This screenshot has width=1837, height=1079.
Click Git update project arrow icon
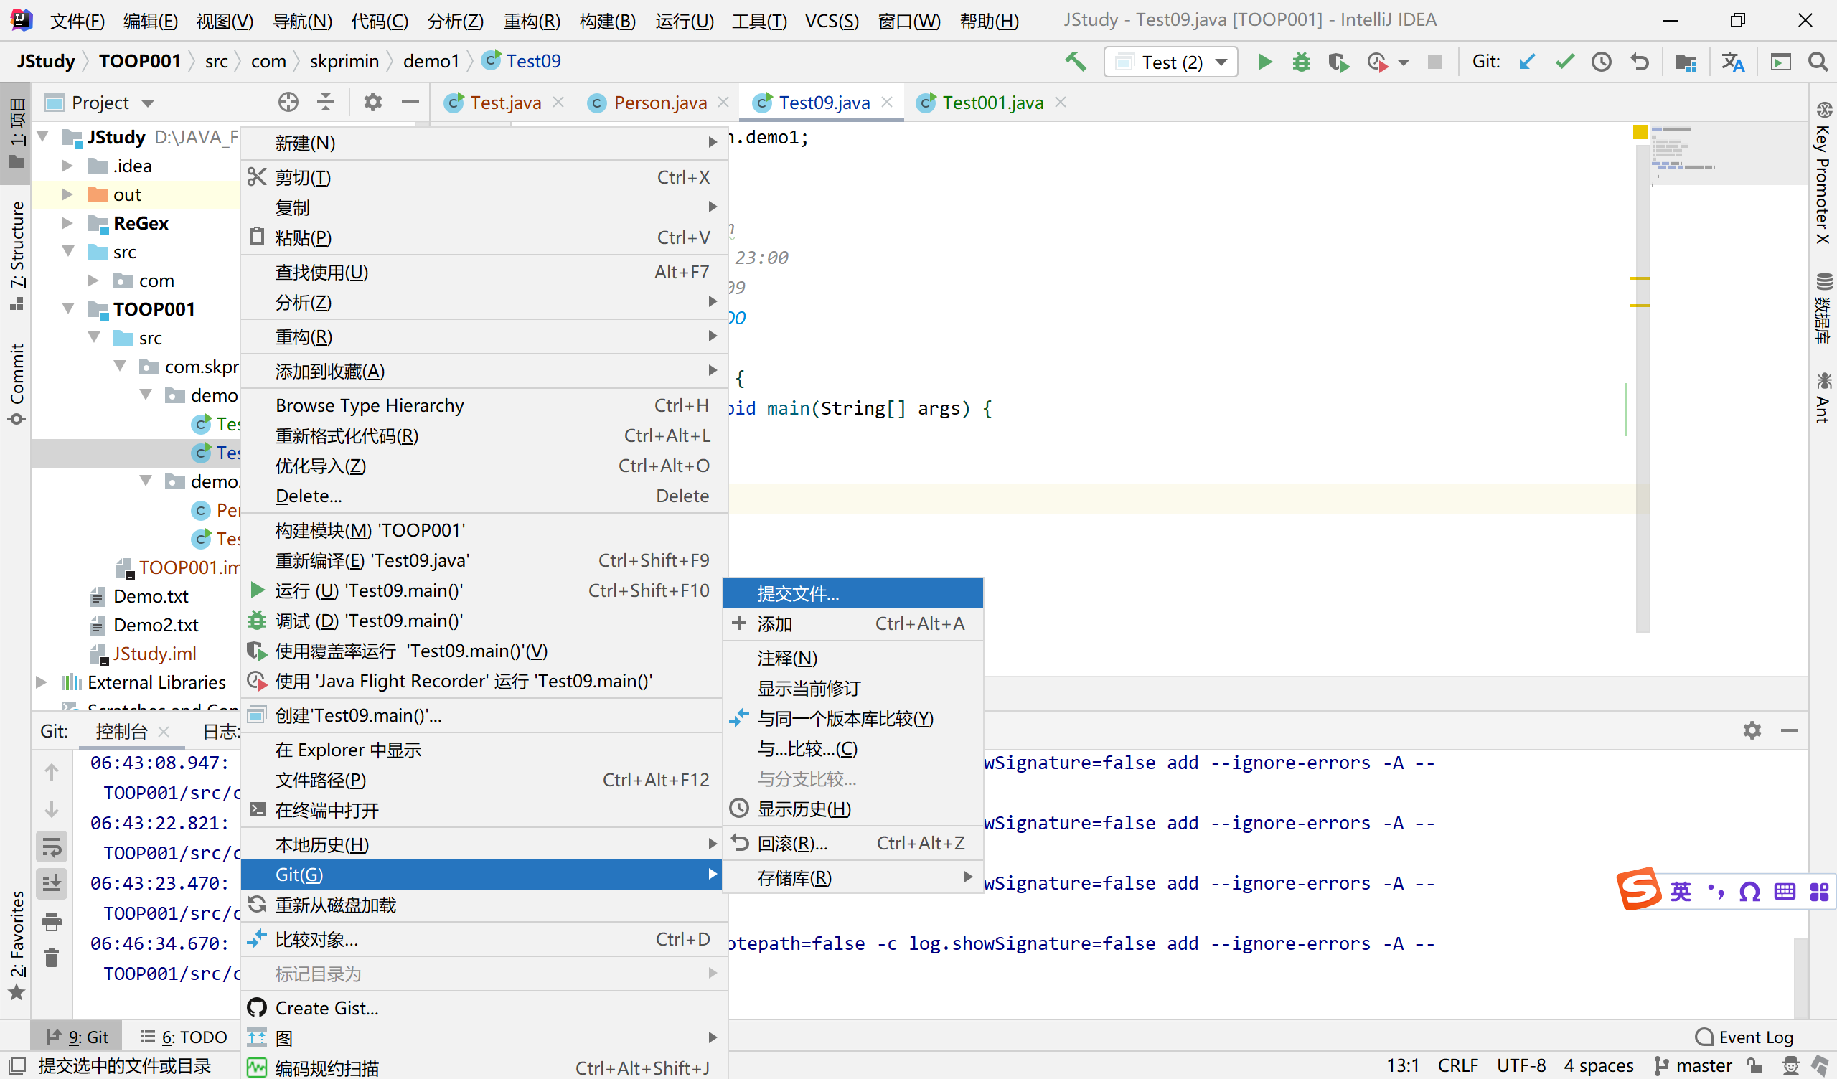[1526, 62]
